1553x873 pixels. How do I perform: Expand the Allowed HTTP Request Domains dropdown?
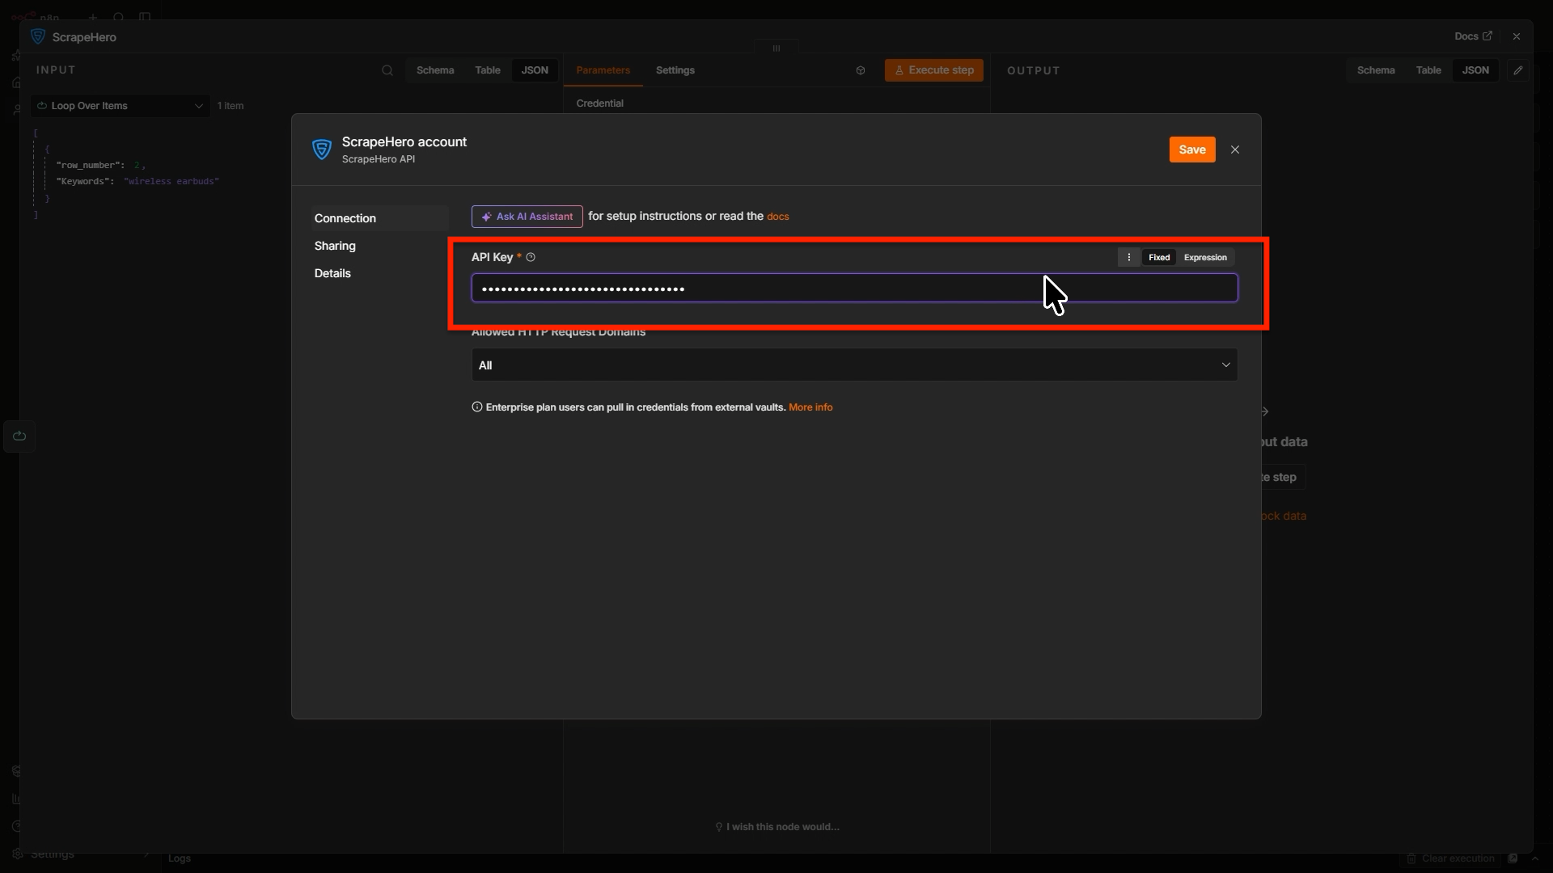coord(854,365)
